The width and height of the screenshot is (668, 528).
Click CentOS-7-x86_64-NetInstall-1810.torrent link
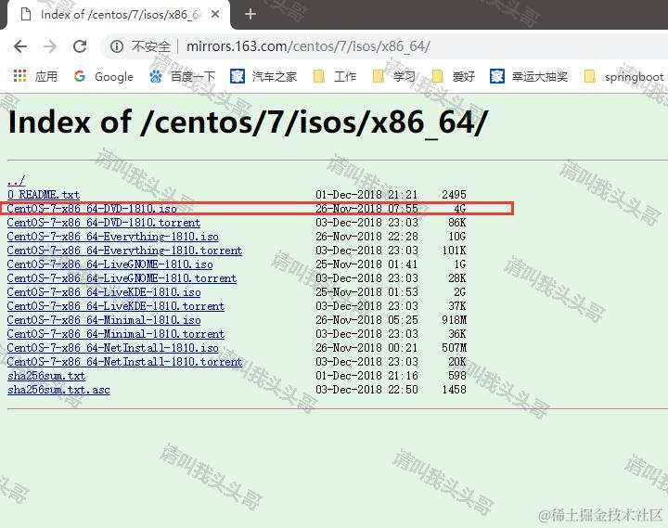click(x=124, y=362)
